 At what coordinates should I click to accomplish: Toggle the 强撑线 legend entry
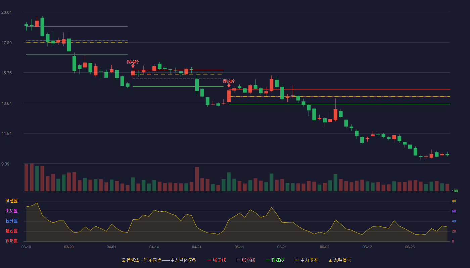click(275, 260)
